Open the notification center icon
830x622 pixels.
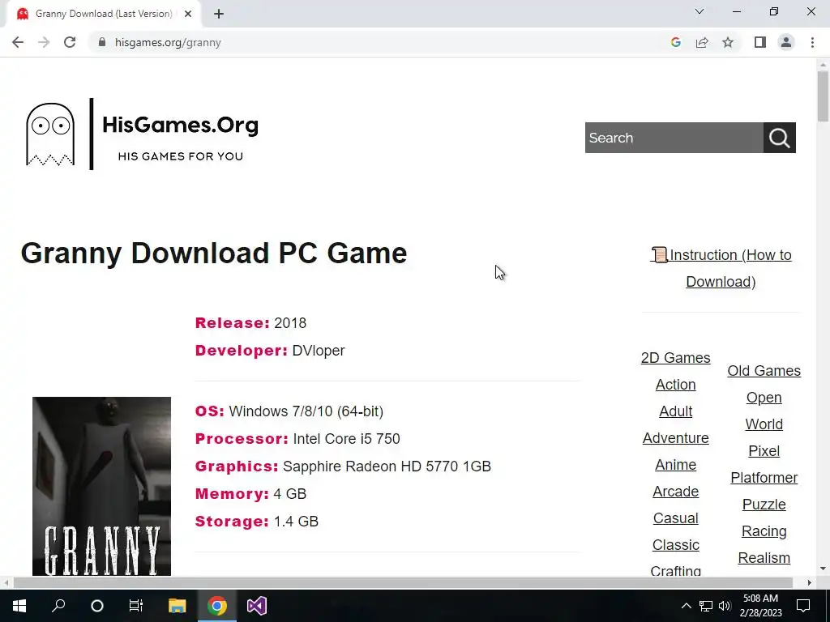pyautogui.click(x=803, y=606)
